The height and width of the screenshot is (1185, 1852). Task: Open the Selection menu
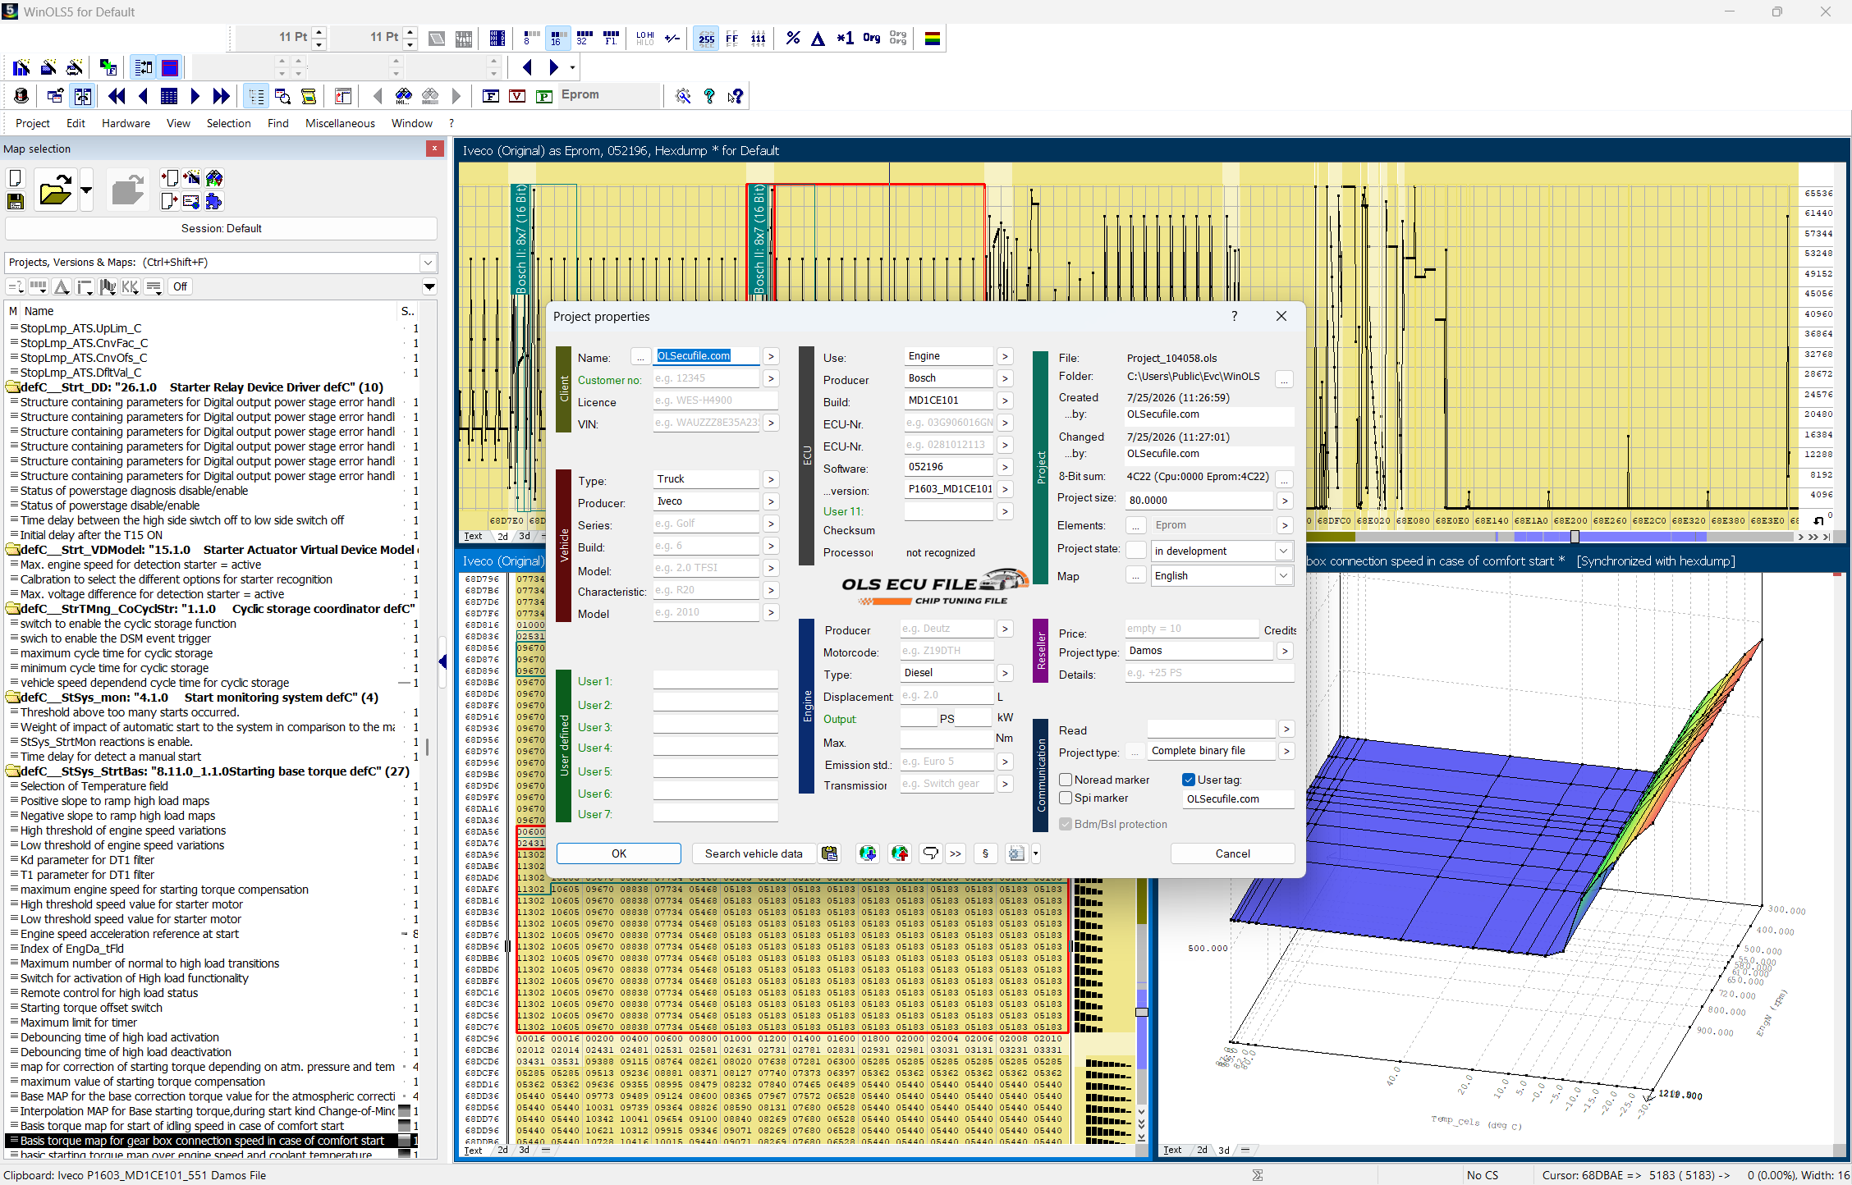coord(229,123)
